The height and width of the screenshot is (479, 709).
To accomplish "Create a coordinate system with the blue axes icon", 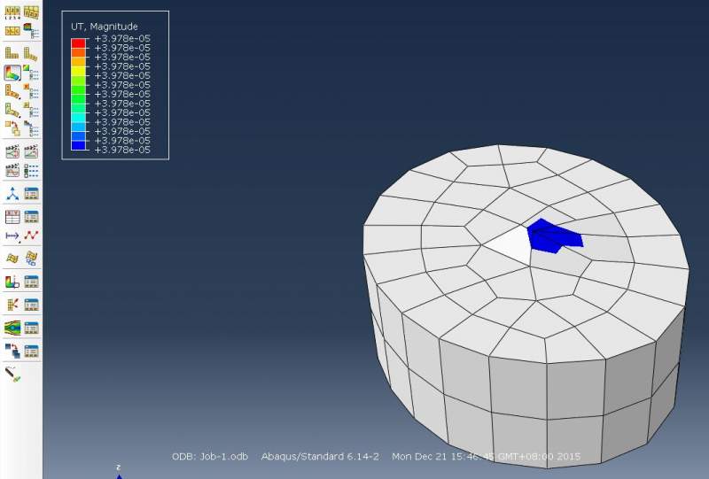I will [12, 194].
